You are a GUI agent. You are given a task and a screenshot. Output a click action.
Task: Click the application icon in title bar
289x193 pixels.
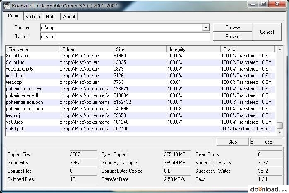[x=7, y=5]
